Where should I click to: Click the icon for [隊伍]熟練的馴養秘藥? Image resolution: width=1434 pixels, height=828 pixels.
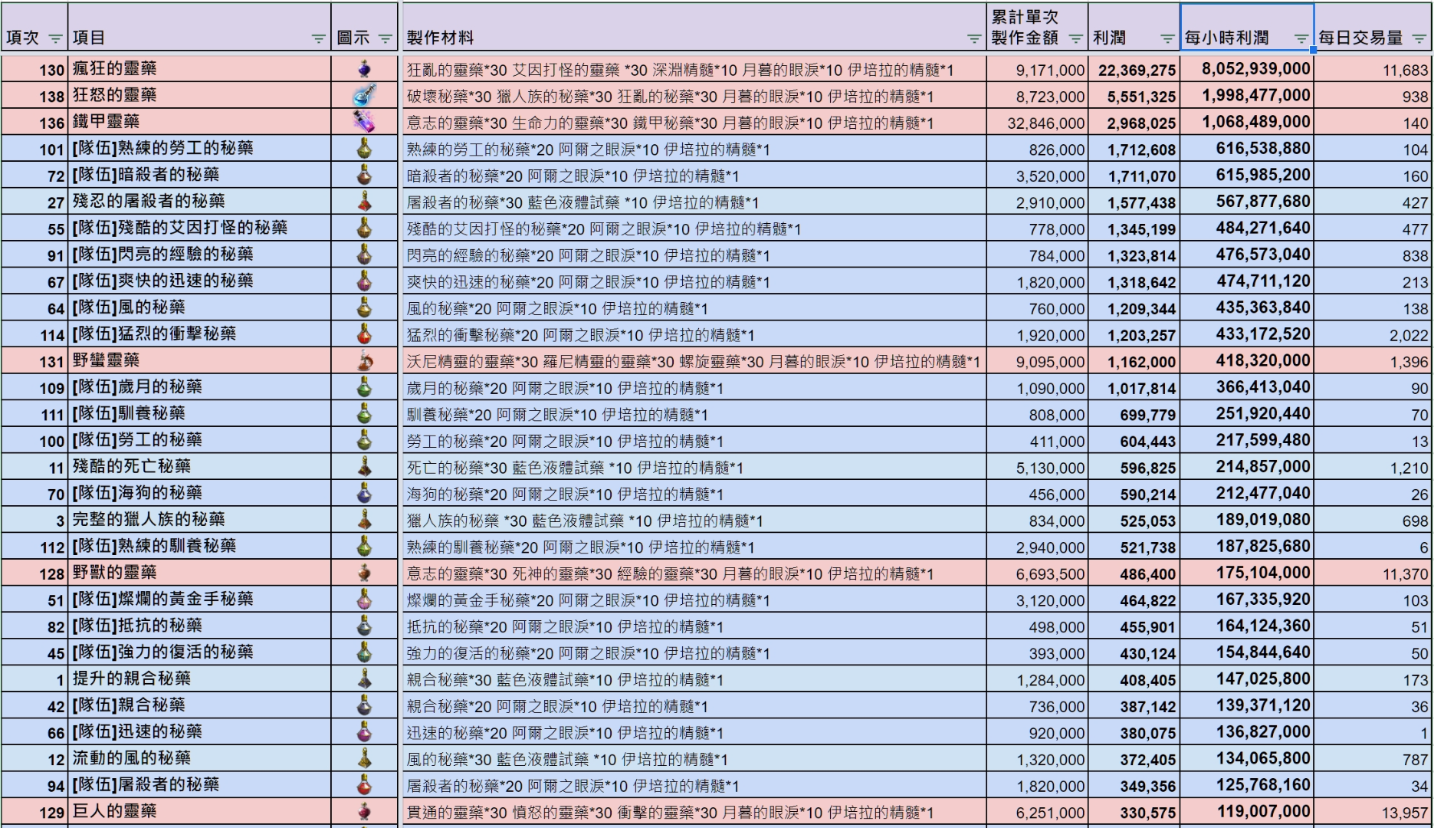tap(365, 547)
